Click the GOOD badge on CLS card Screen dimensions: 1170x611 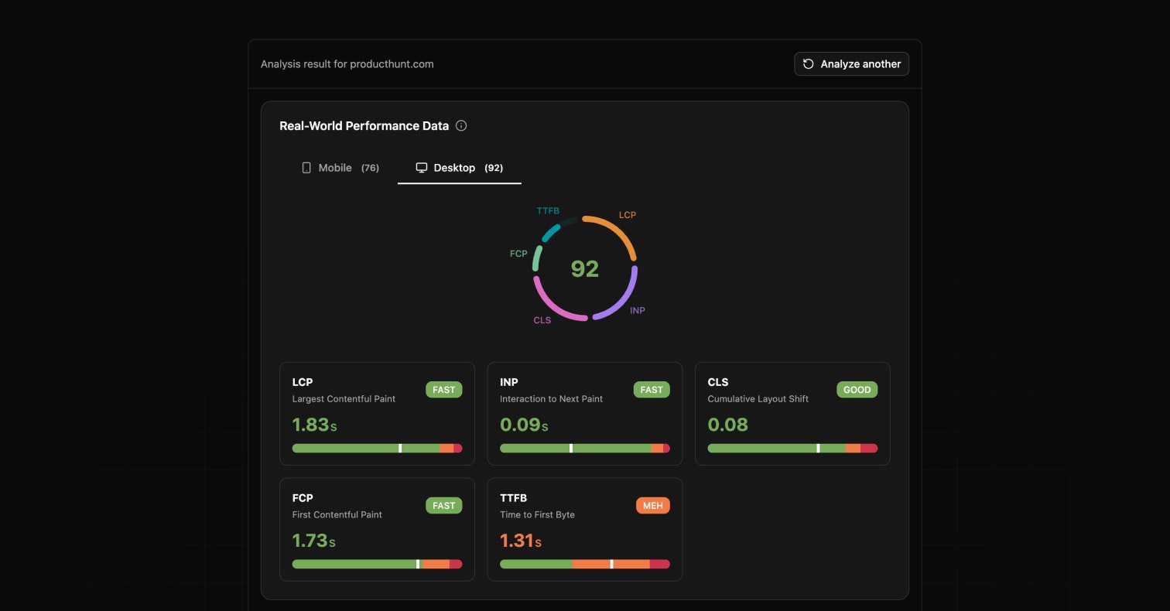[857, 390]
